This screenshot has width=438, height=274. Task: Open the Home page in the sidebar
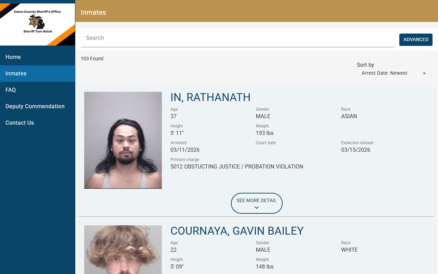pyautogui.click(x=37, y=57)
